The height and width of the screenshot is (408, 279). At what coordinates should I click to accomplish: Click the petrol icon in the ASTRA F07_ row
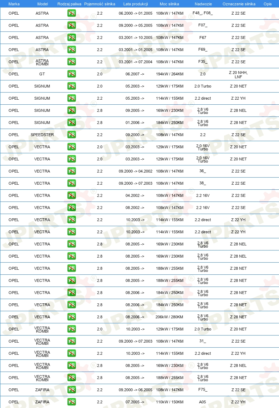[x=71, y=25]
